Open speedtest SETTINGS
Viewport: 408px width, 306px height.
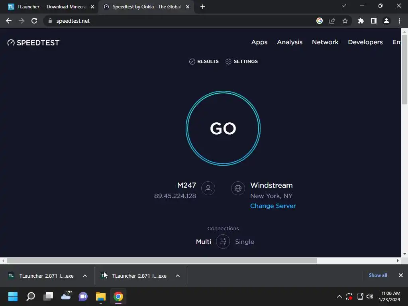(241, 61)
